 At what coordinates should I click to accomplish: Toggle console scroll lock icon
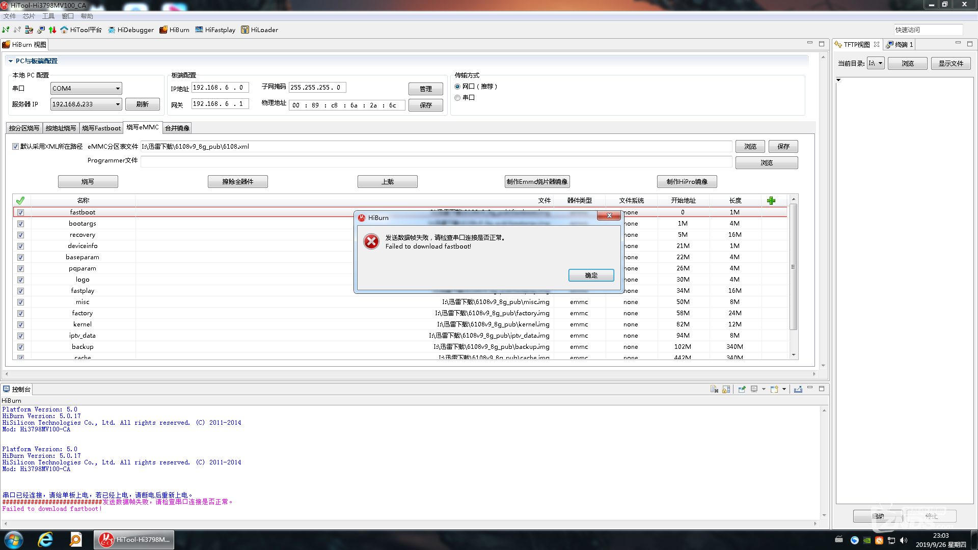pyautogui.click(x=726, y=389)
